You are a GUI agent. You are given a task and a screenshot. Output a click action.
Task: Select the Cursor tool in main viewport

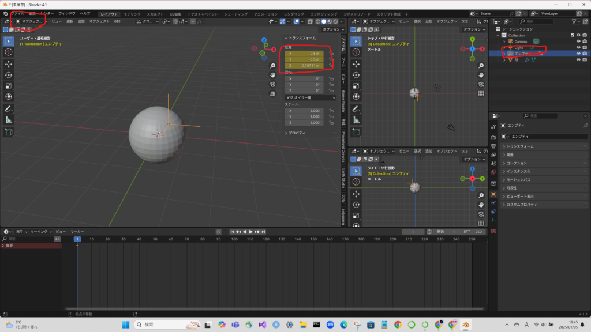(9, 52)
